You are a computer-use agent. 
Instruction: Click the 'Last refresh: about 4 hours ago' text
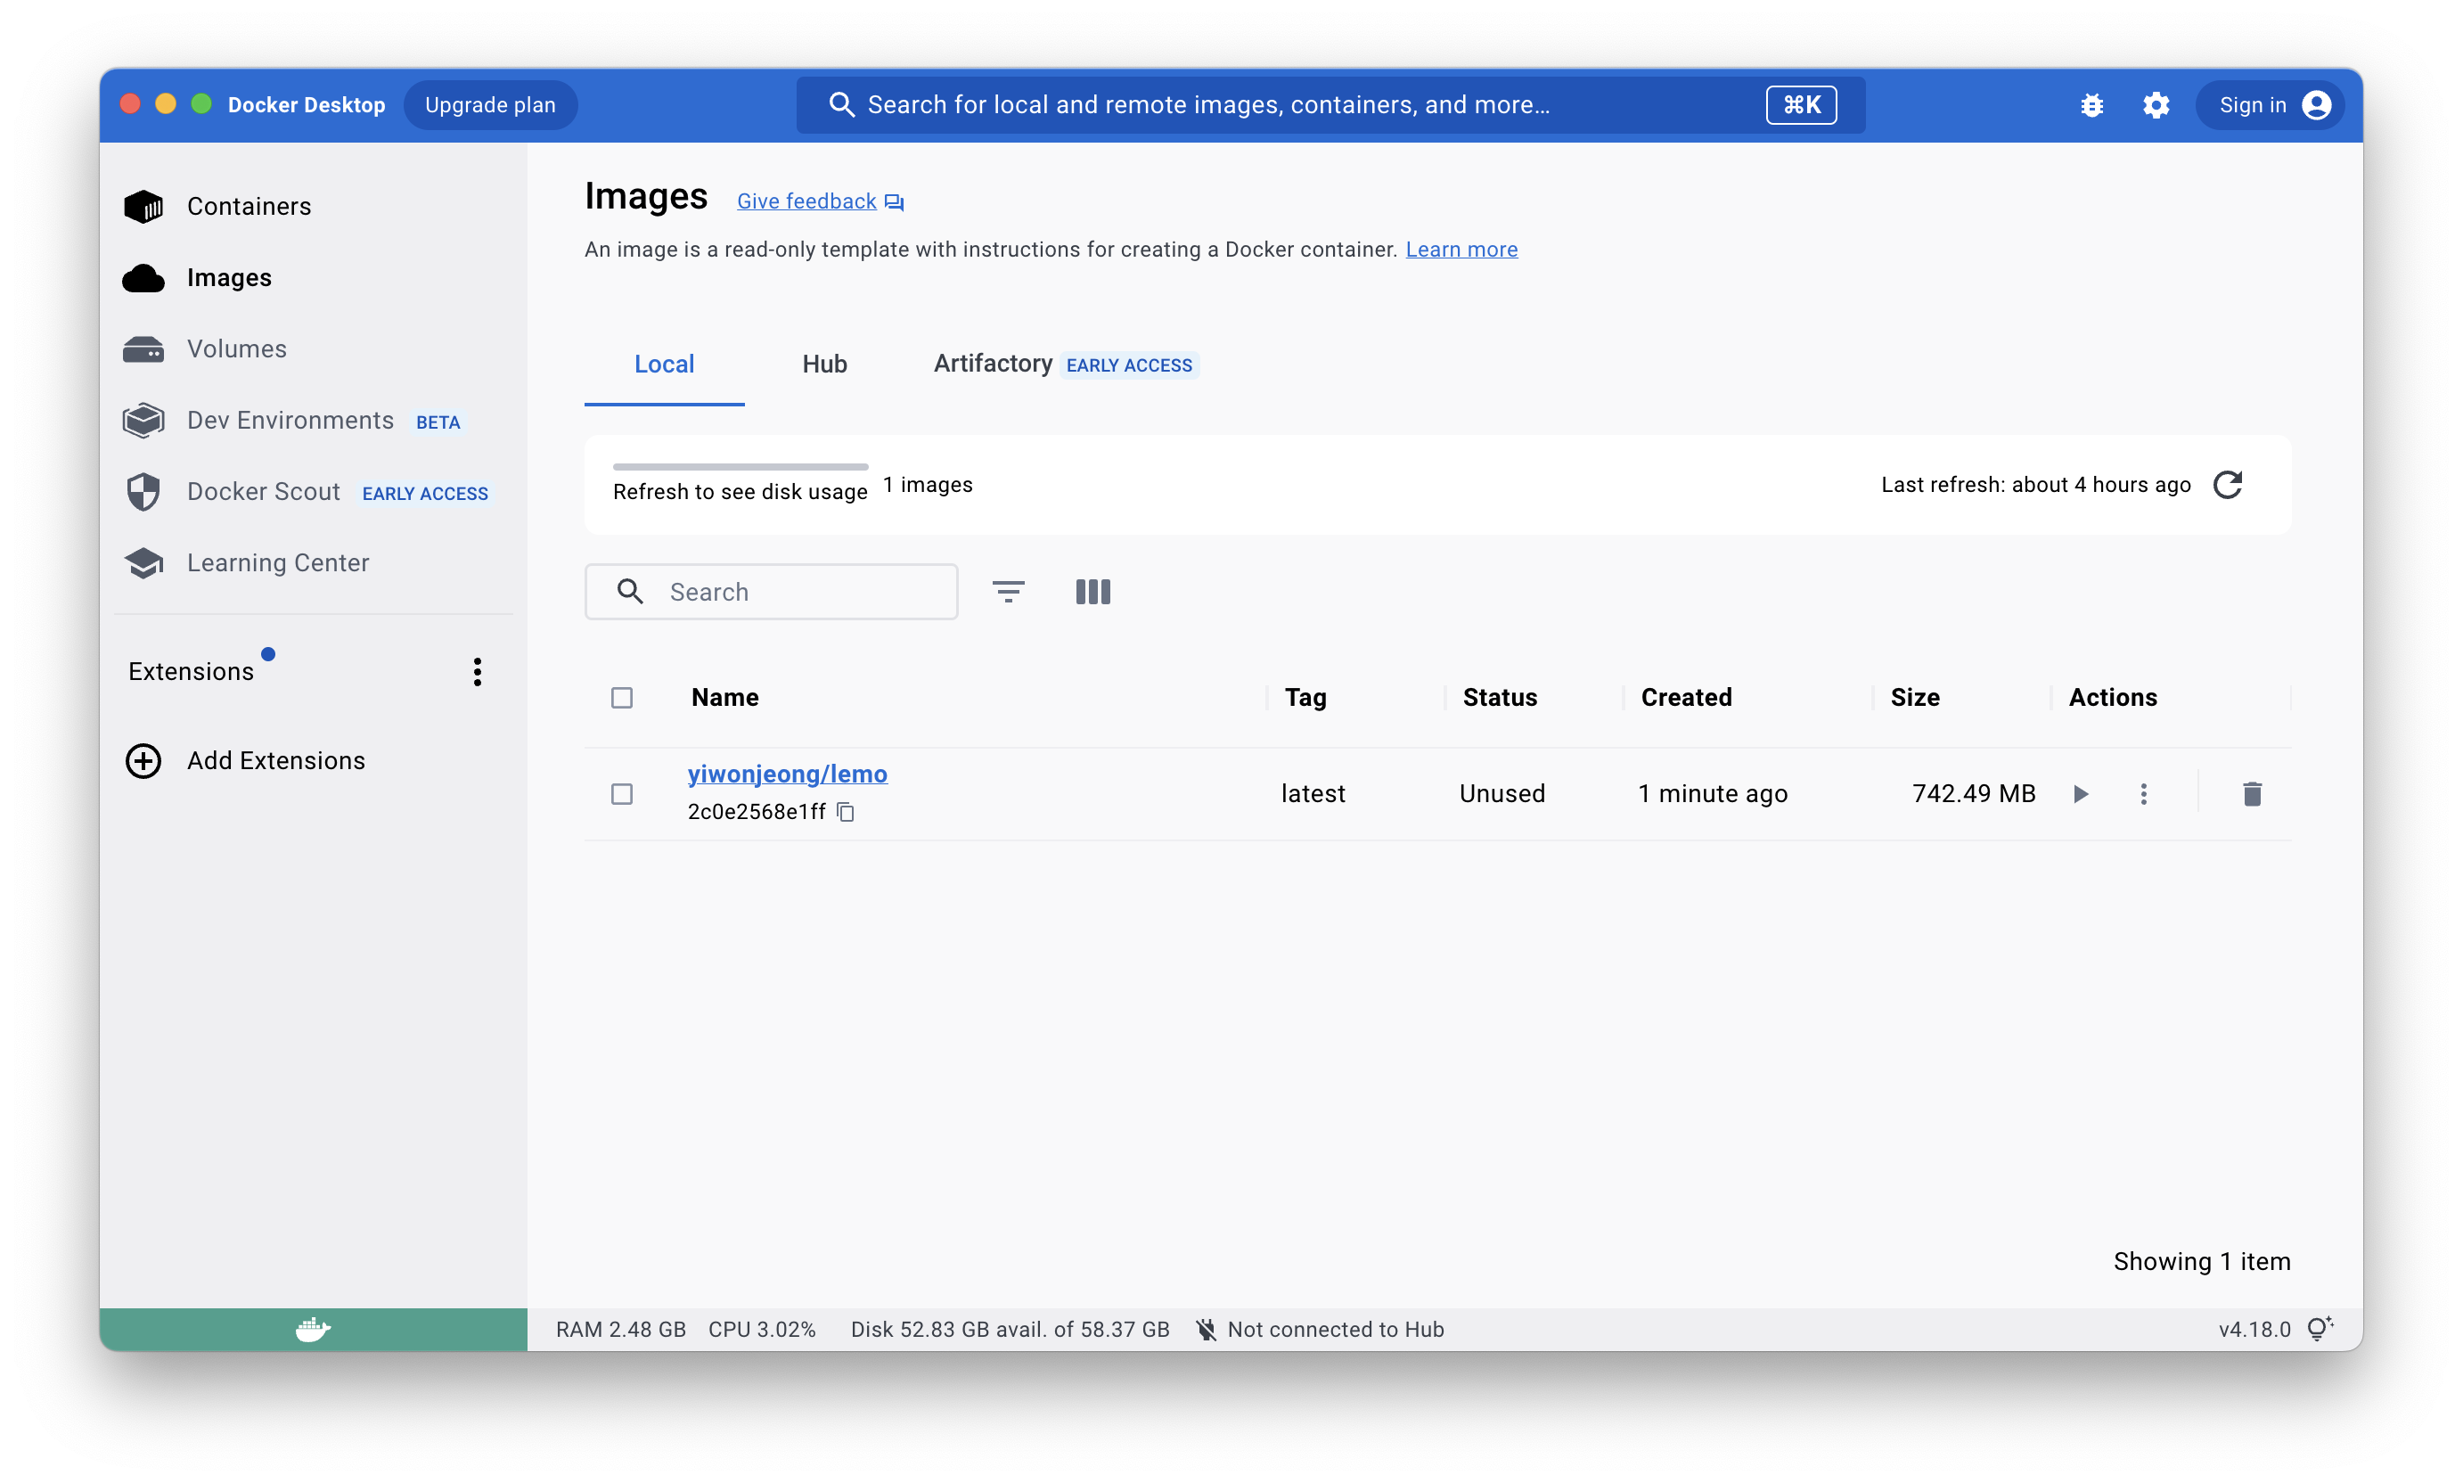pos(2034,485)
